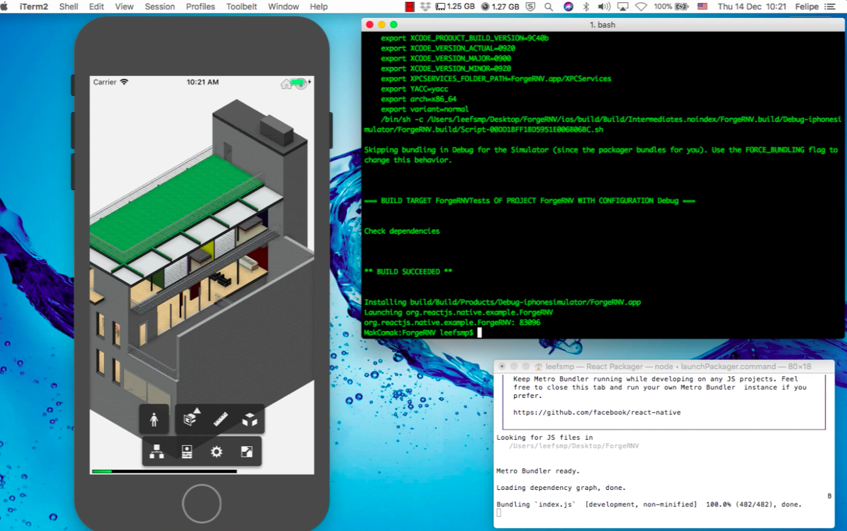Open Spotlight search magnifier

click(548, 7)
